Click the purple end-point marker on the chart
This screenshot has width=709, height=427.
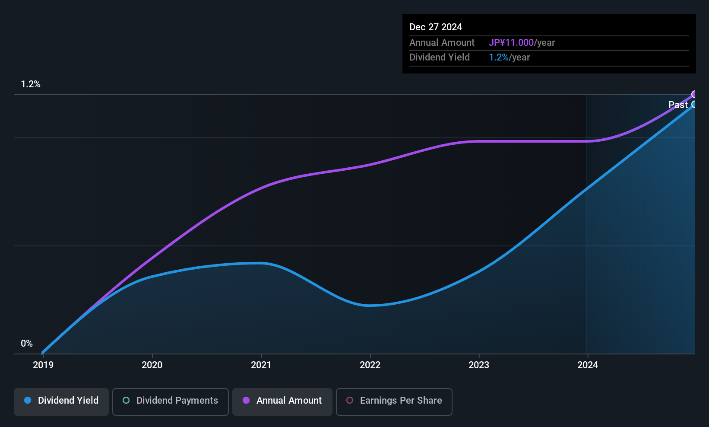694,94
